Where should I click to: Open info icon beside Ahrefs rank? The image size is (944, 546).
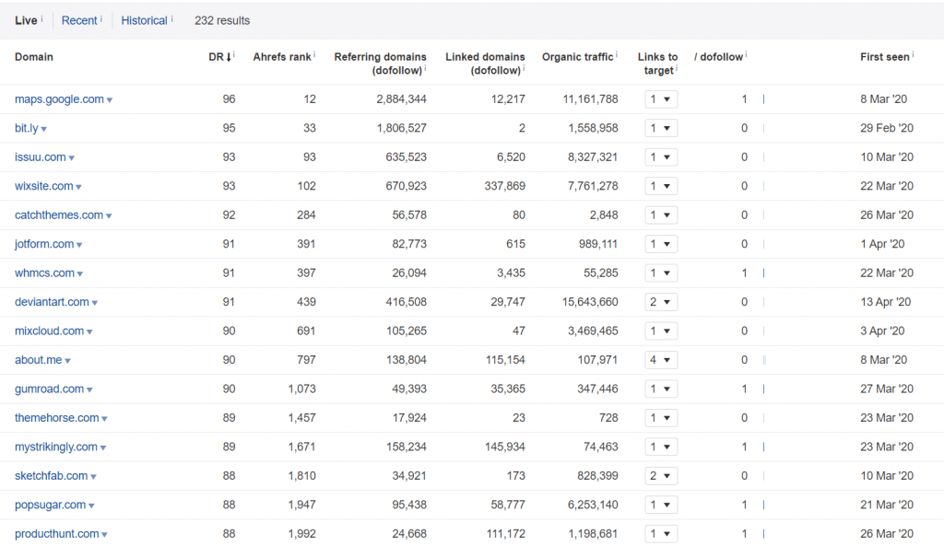(314, 54)
